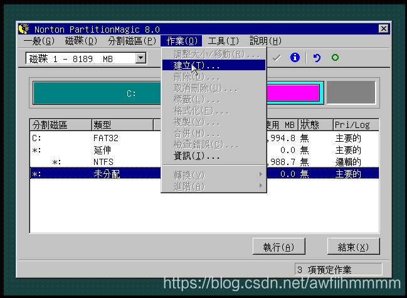Click the grey checkmark apply toolbar icon
Screen dimensions: 407x298
277,58
